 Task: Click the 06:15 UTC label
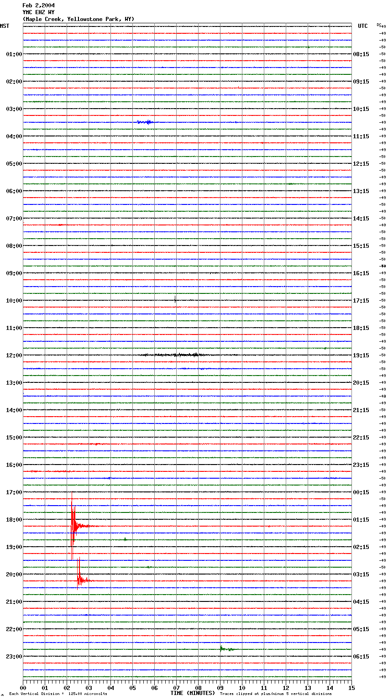[x=361, y=657]
